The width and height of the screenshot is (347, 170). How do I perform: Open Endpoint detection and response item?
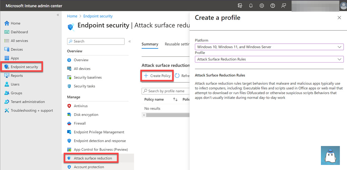point(100,141)
